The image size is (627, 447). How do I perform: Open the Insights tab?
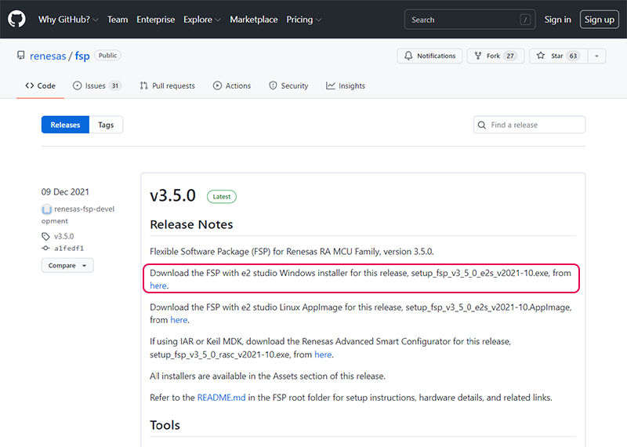[346, 85]
